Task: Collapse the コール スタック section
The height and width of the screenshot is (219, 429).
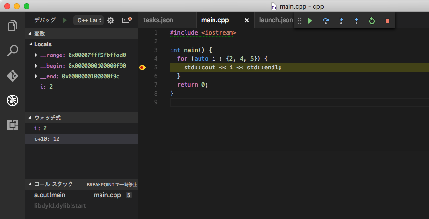Action: (x=81, y=184)
